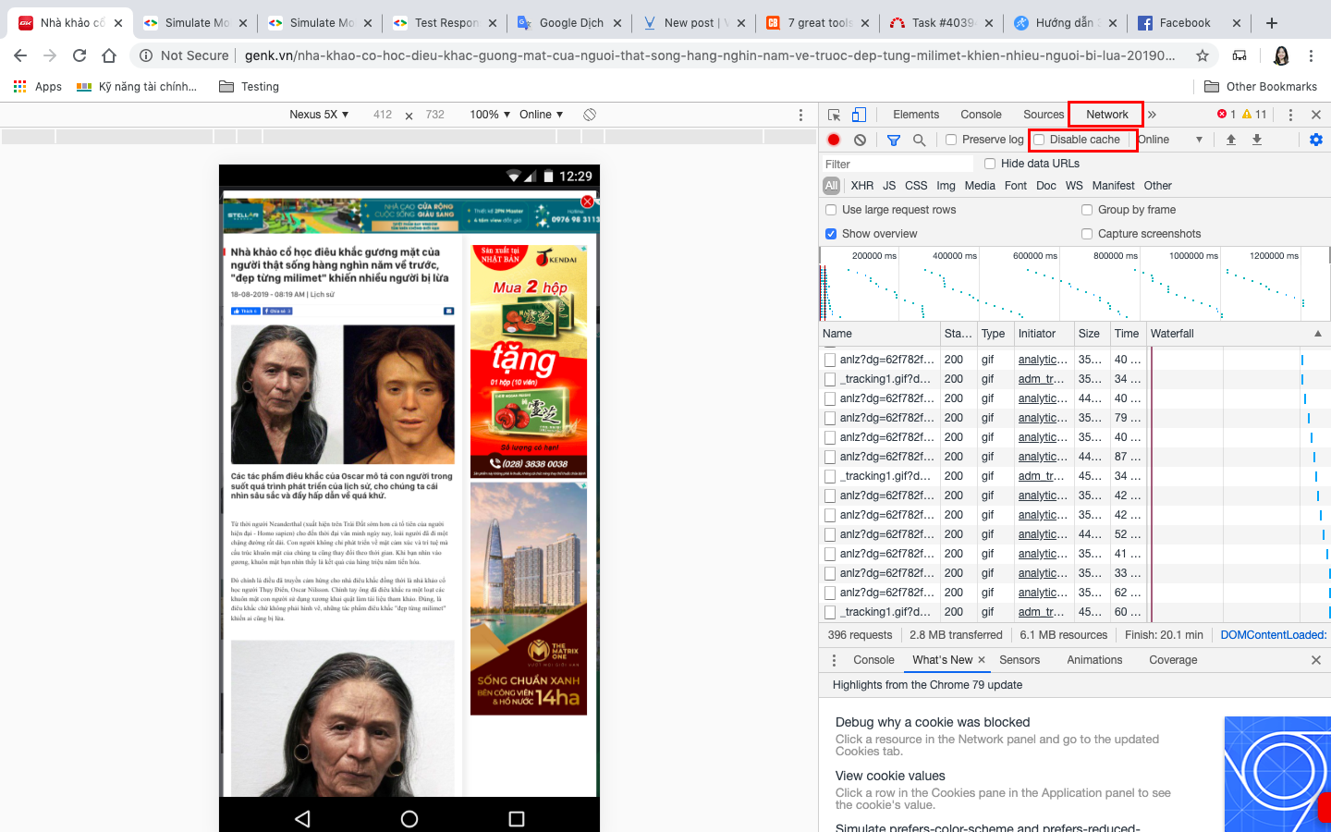Open network search with magnifier icon
1331x832 pixels.
click(x=919, y=140)
